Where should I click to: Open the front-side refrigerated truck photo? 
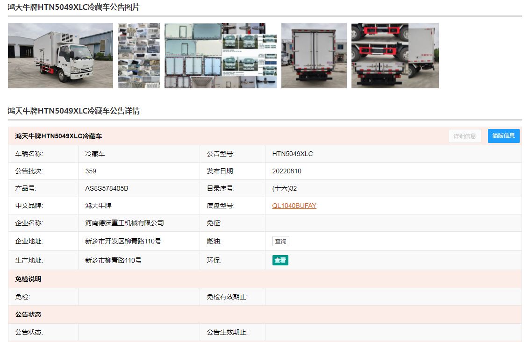(60, 56)
